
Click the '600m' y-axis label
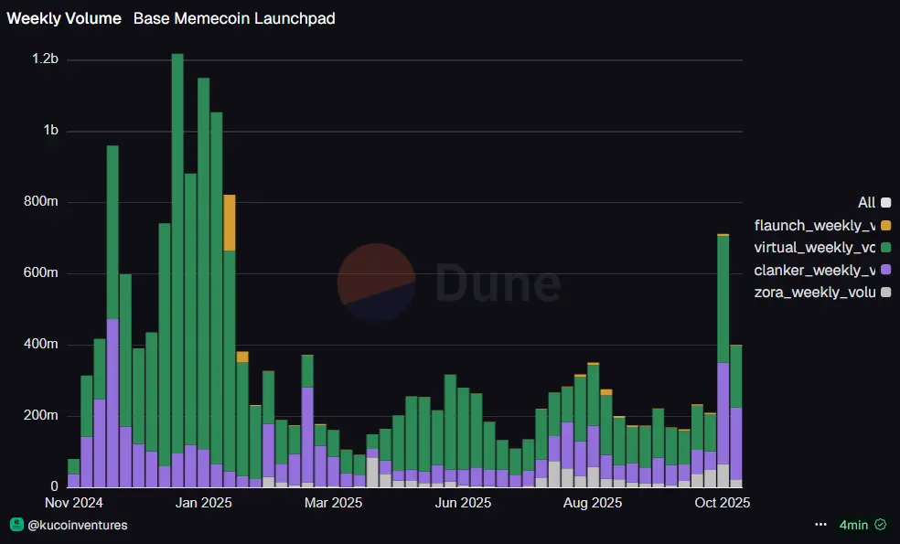click(41, 272)
